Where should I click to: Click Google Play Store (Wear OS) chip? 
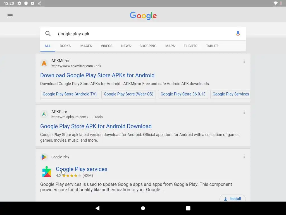128,94
